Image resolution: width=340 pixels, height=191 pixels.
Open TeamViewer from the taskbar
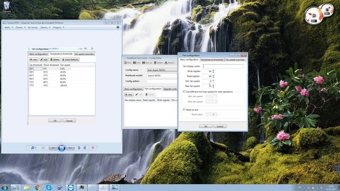click(71, 187)
